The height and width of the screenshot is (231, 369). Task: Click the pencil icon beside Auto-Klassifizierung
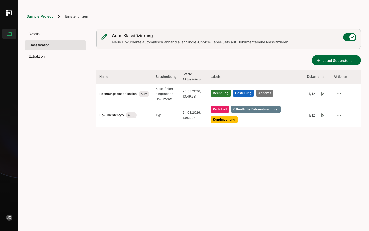(104, 37)
